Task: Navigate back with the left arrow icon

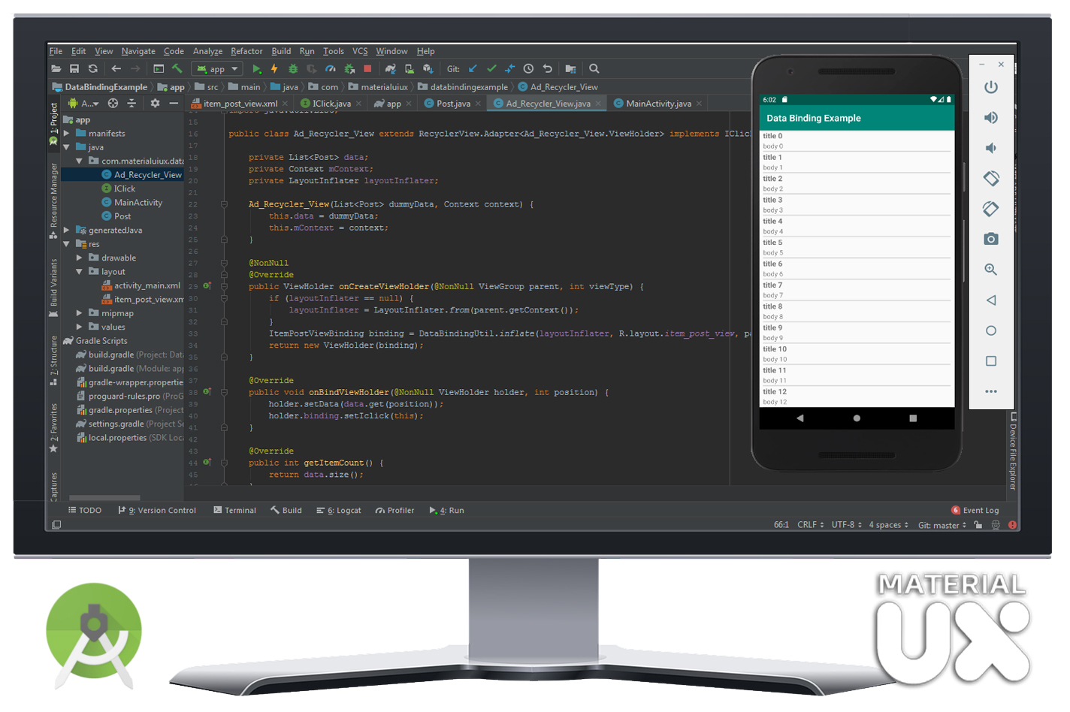Action: pyautogui.click(x=116, y=69)
